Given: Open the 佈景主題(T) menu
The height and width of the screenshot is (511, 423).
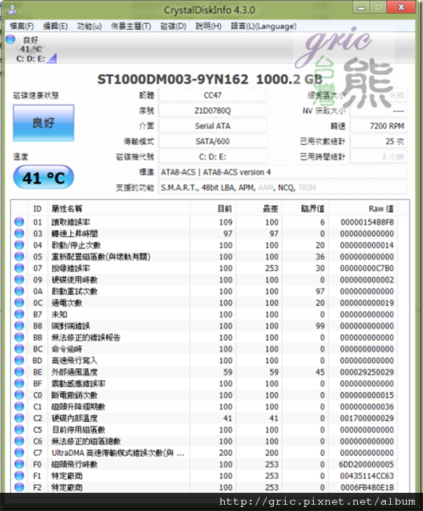Looking at the screenshot, I should coord(131,27).
